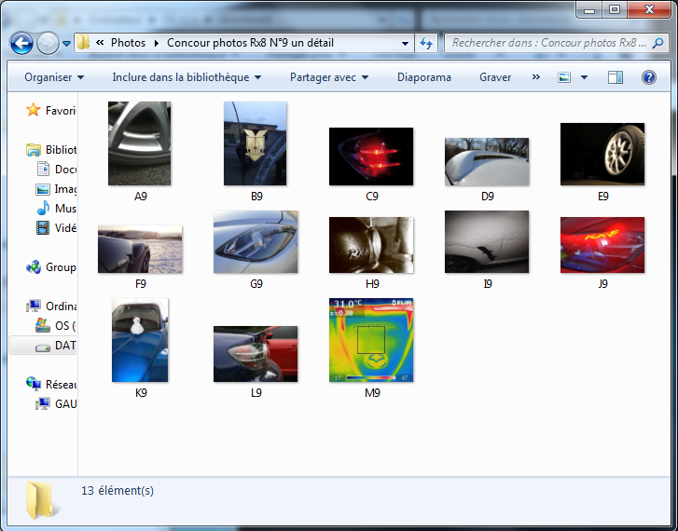Select the Favoris star in sidebar

35,110
